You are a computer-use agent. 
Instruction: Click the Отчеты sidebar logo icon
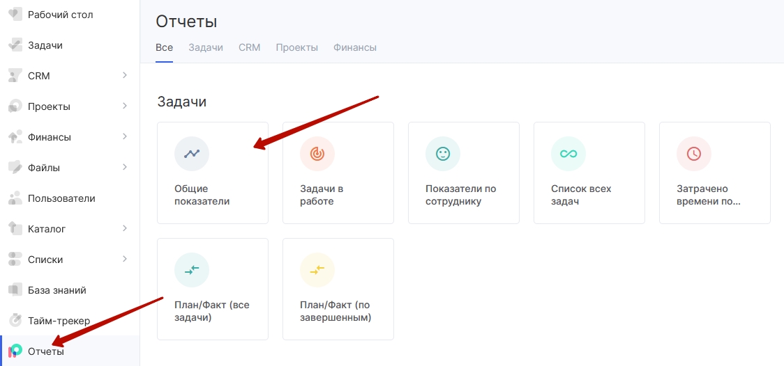point(15,351)
